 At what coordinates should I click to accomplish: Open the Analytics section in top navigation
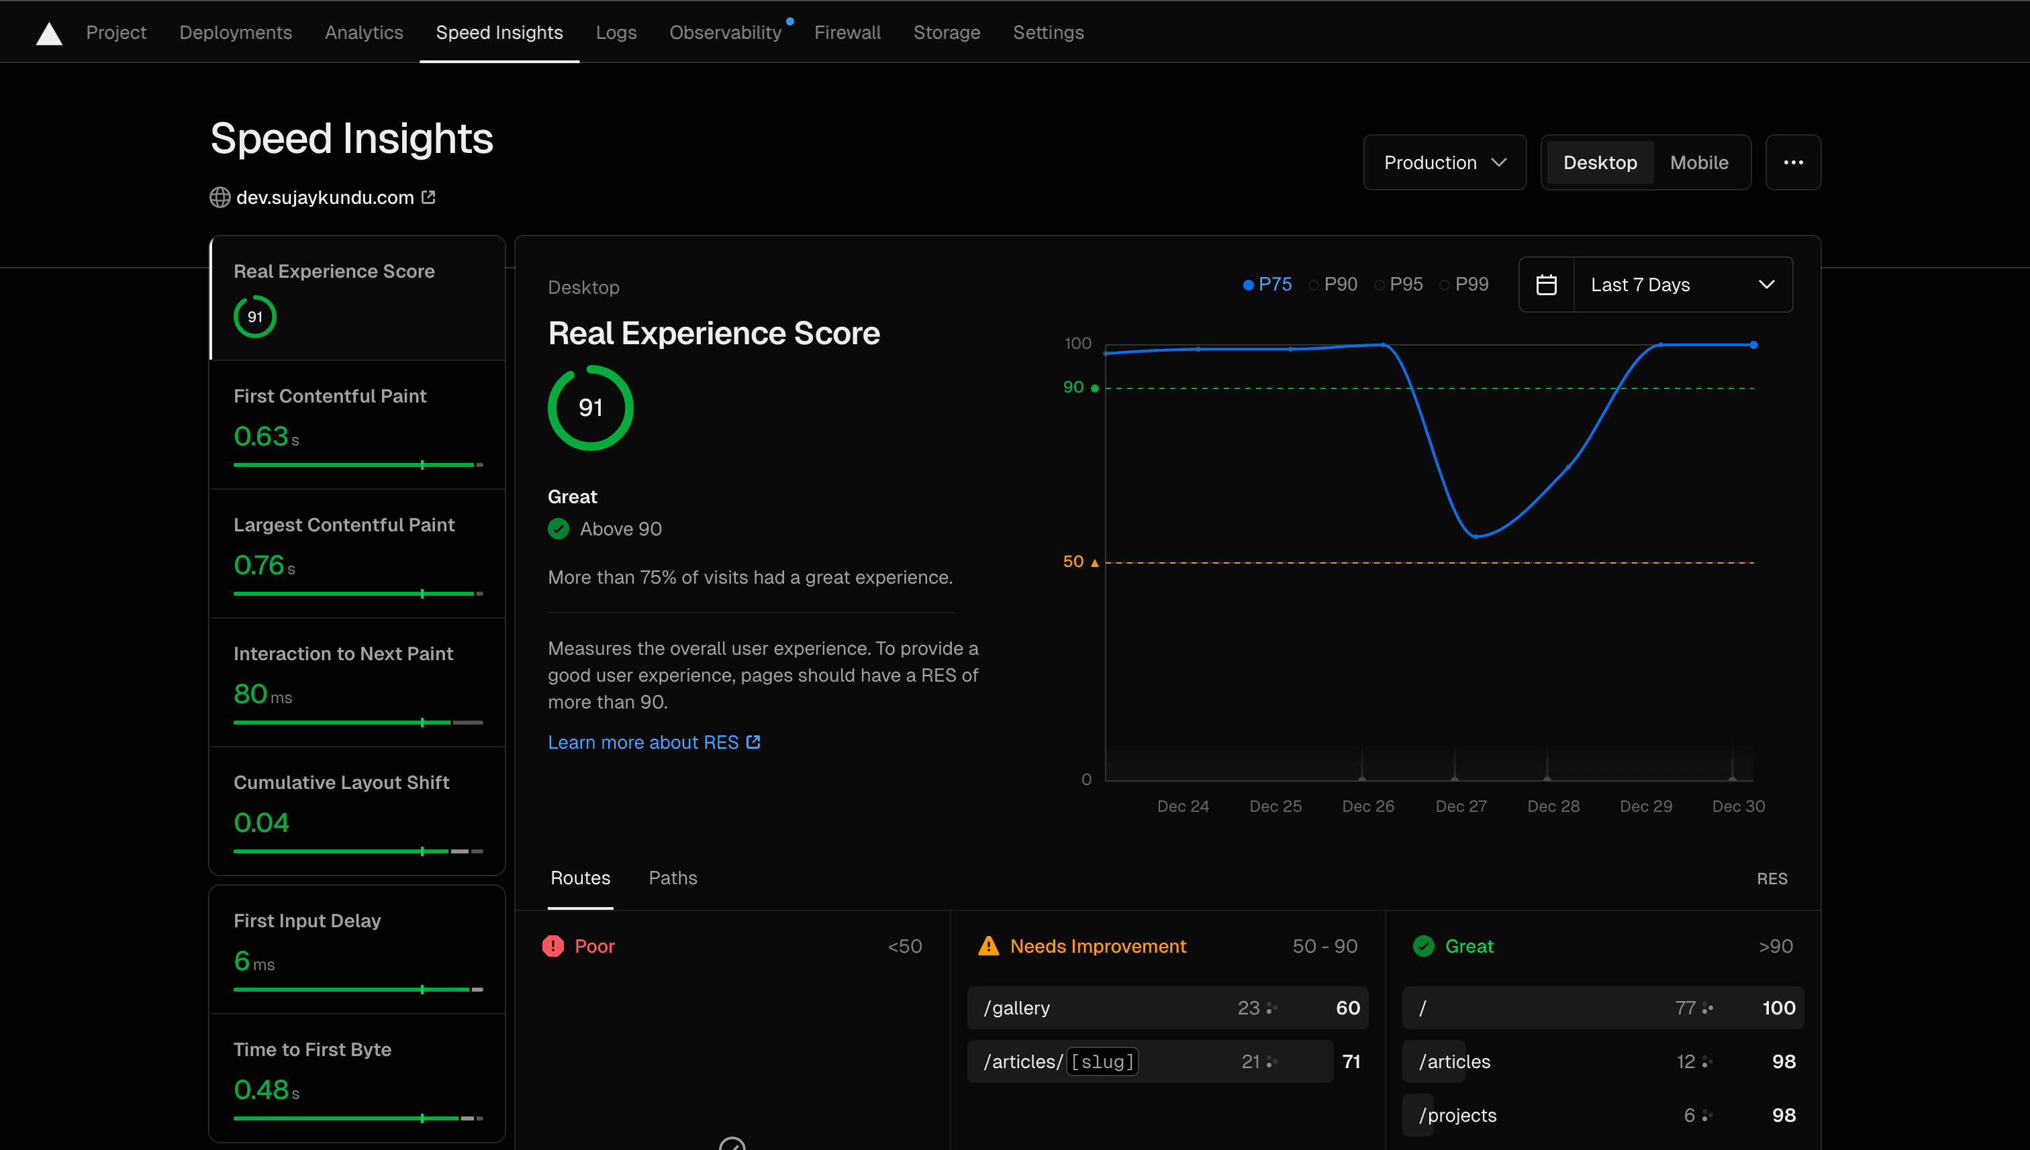pyautogui.click(x=363, y=32)
